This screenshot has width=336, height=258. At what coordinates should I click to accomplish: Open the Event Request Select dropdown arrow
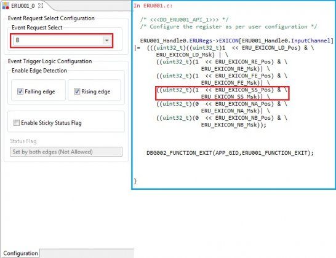(x=106, y=40)
